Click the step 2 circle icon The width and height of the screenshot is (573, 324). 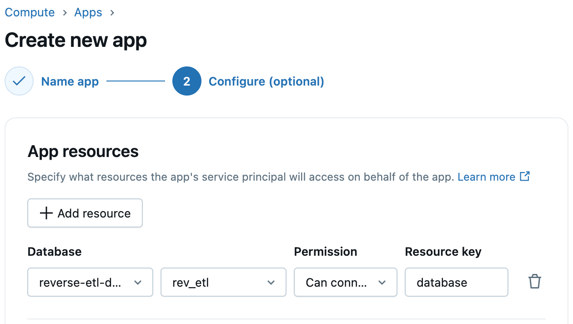coord(186,81)
